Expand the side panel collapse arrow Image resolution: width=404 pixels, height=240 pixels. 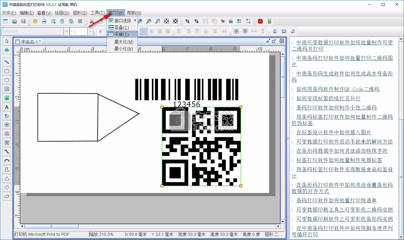click(288, 138)
